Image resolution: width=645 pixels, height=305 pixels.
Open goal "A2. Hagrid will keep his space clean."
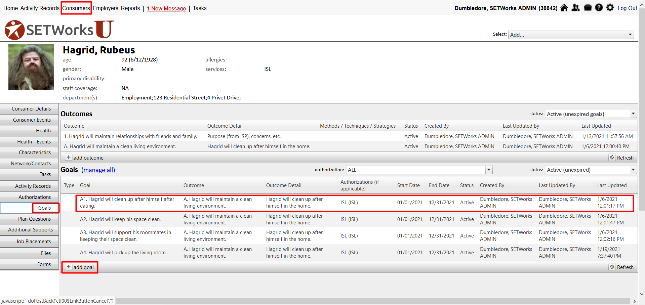(349, 219)
